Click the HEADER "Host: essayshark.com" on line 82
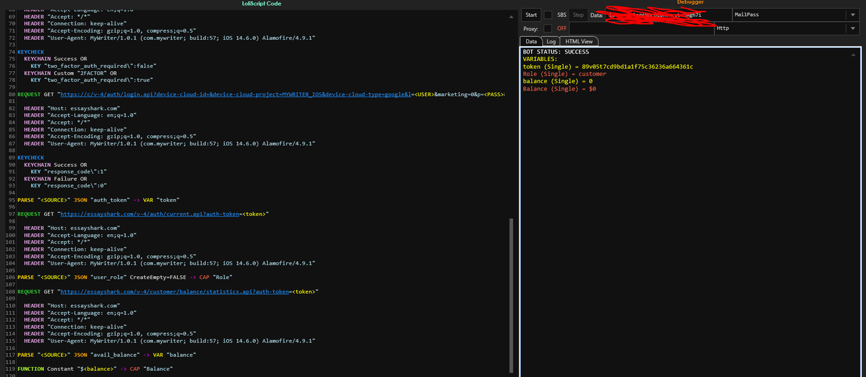This screenshot has width=866, height=377. pyautogui.click(x=71, y=108)
